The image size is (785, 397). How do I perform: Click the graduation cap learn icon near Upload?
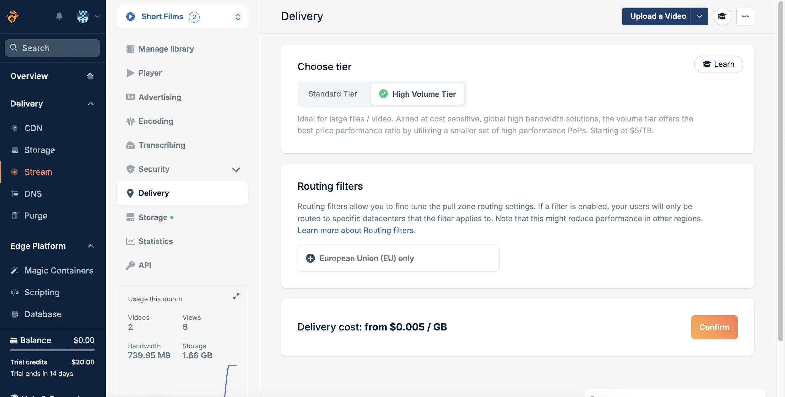[722, 16]
